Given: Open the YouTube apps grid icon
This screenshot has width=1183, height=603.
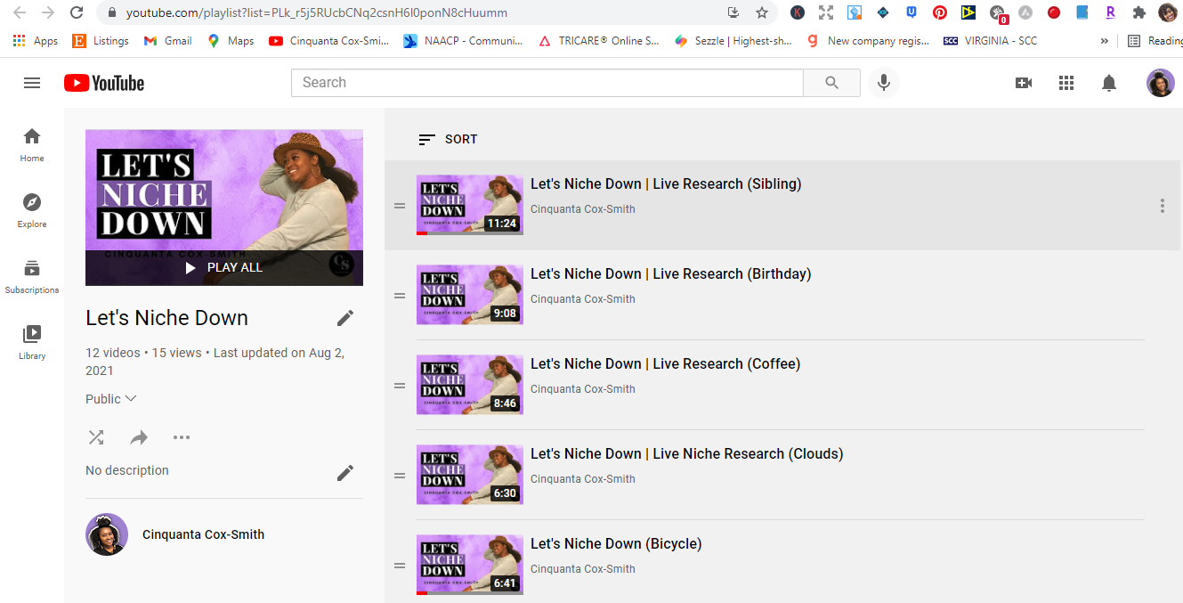Looking at the screenshot, I should coord(1066,83).
